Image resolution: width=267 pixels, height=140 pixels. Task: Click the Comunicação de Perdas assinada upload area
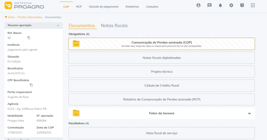(162, 44)
